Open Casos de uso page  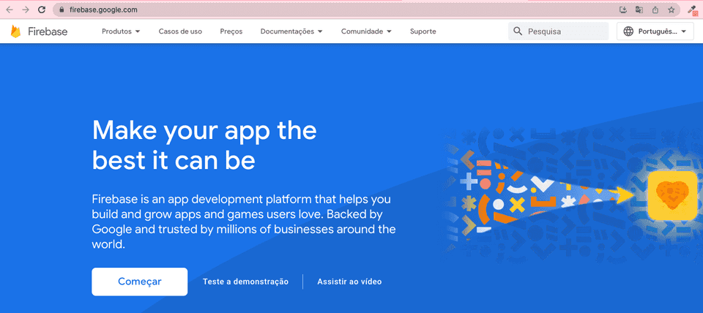pyautogui.click(x=180, y=31)
